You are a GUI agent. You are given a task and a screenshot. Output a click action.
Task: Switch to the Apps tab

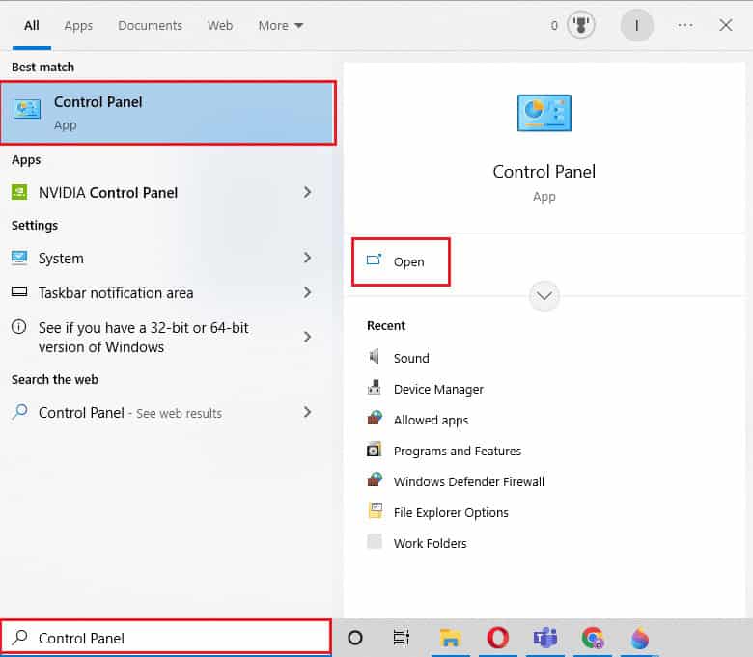point(78,26)
